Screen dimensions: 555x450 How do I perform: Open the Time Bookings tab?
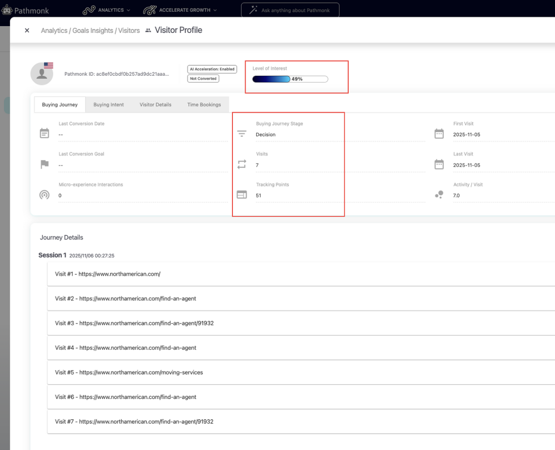(204, 105)
